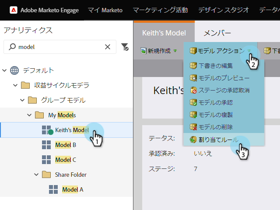Open デザイン スタジオ in top navigation

pos(224,10)
